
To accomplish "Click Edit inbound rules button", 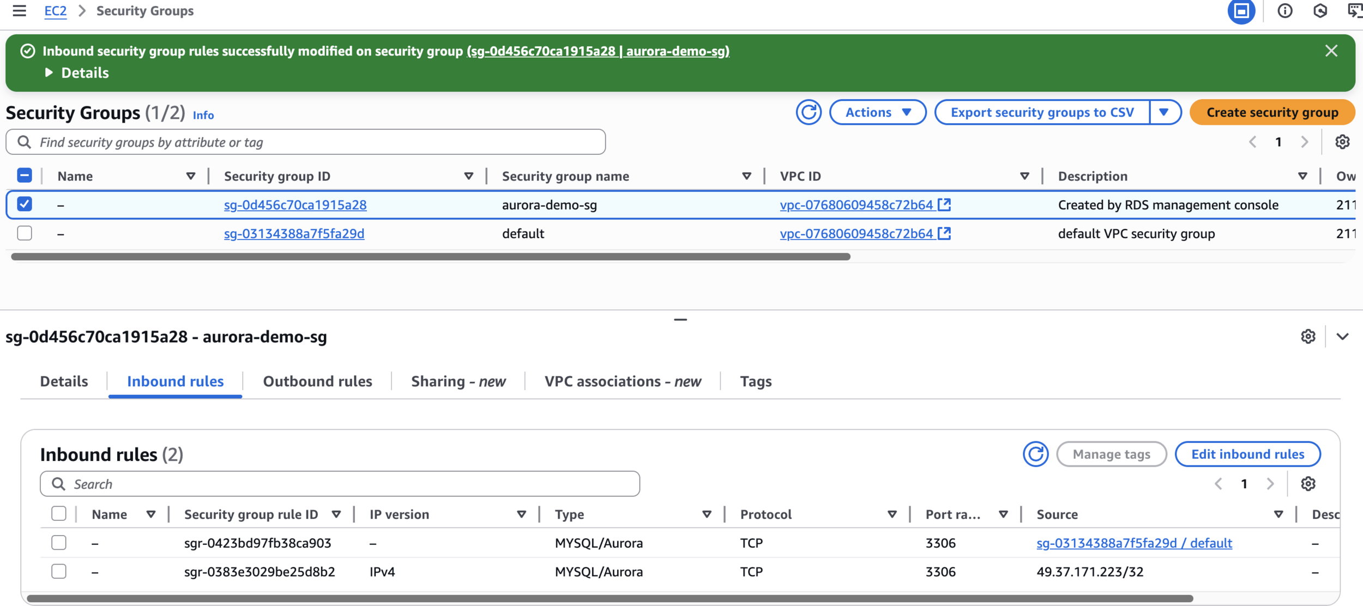I will (x=1247, y=454).
